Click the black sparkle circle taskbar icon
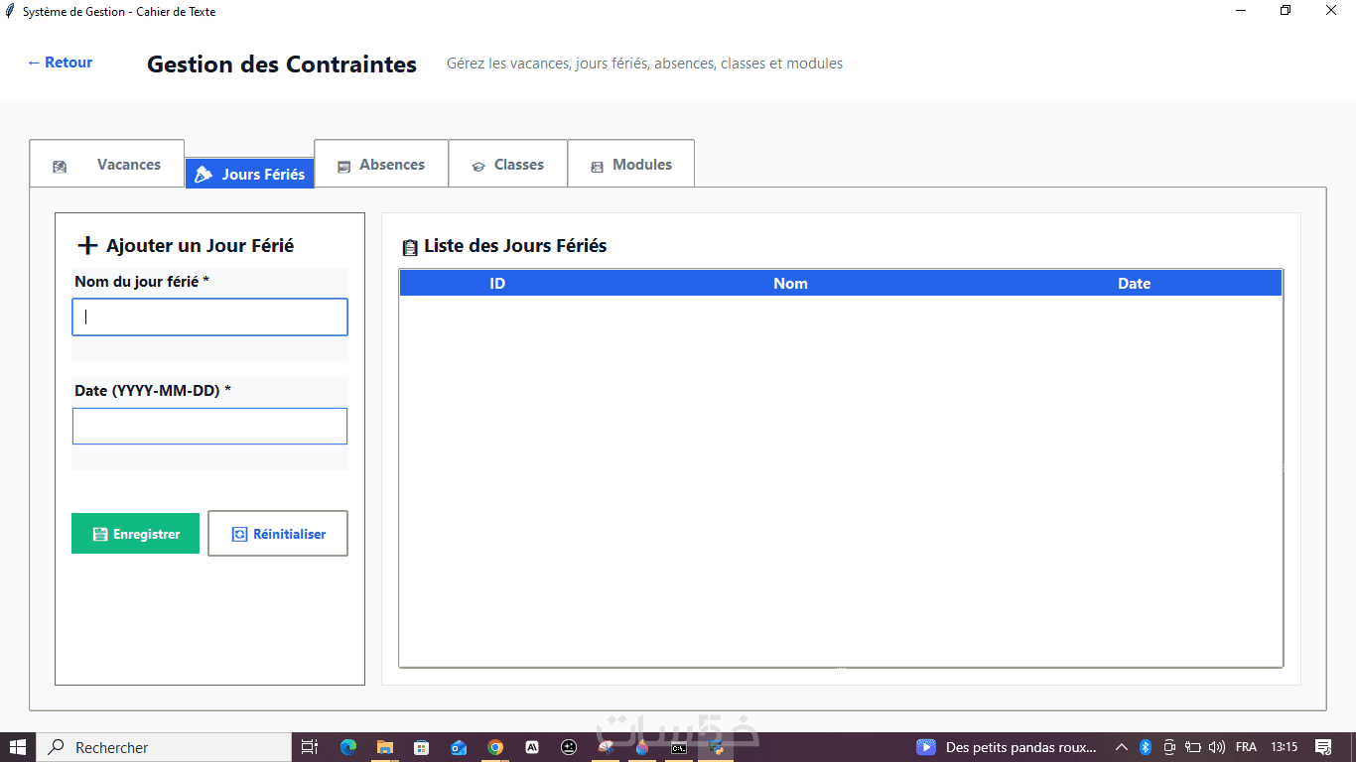1356x762 pixels. tap(569, 747)
